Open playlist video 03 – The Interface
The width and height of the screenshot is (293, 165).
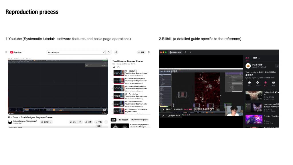(119, 96)
